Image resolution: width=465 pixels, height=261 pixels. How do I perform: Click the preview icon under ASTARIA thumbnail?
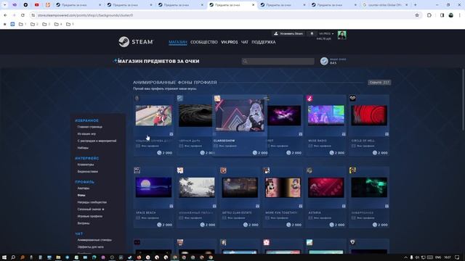344,206
